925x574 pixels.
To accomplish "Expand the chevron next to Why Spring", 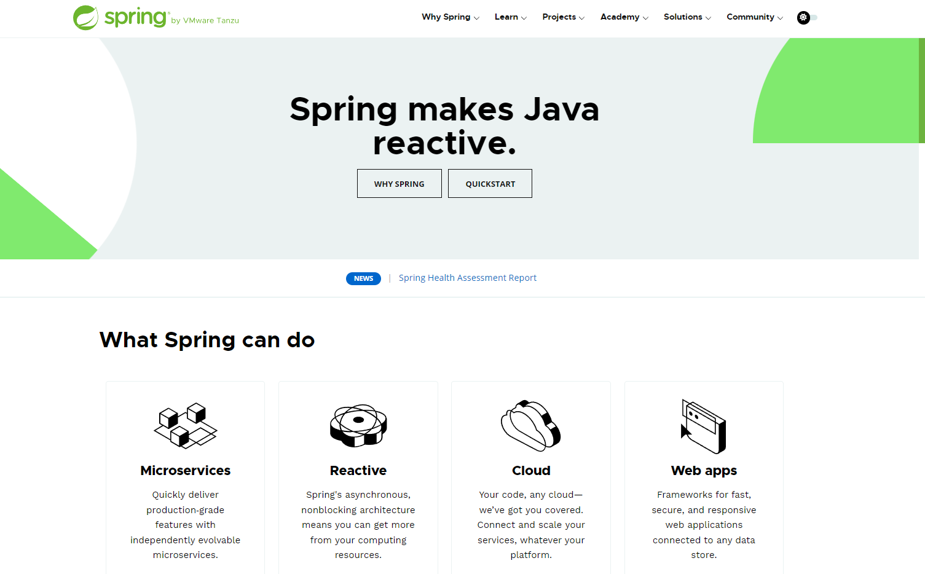I will tap(476, 18).
